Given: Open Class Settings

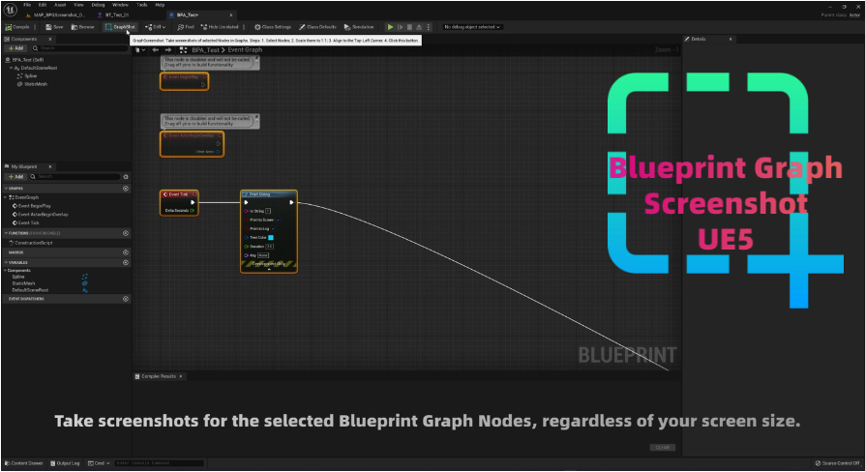Looking at the screenshot, I should pos(273,27).
